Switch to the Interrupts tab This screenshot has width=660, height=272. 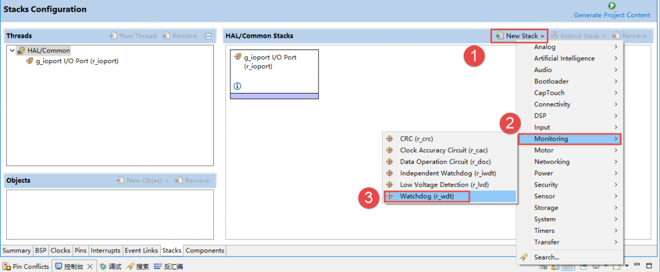[106, 251]
